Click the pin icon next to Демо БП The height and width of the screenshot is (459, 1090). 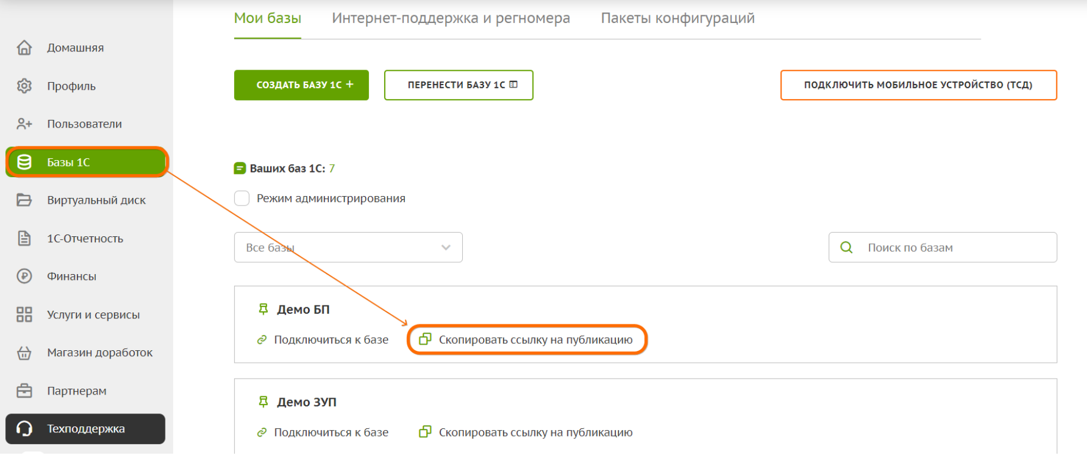264,309
